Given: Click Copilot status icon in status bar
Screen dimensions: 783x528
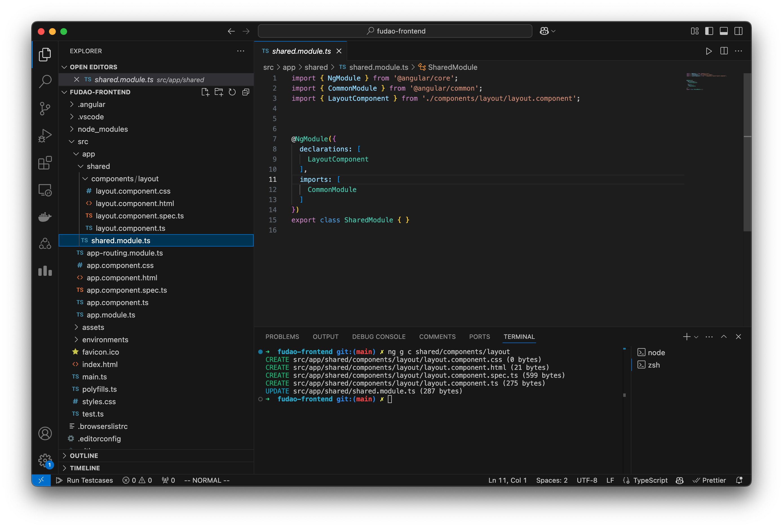Looking at the screenshot, I should 680,480.
